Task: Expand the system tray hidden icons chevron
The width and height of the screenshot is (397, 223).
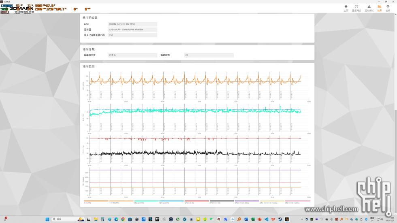Action: [302, 219]
